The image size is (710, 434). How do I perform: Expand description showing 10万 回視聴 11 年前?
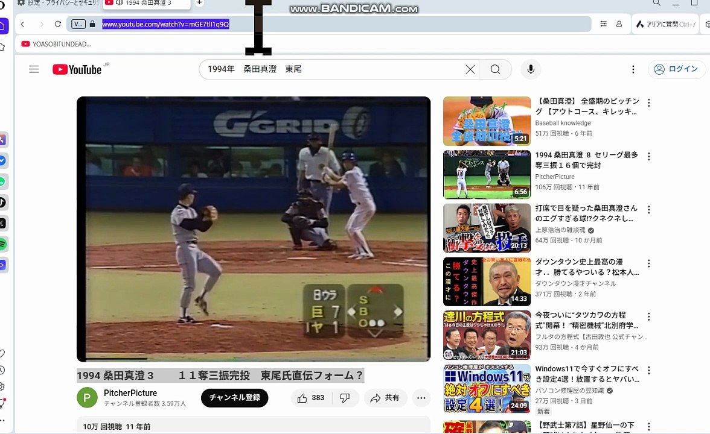[x=254, y=425]
